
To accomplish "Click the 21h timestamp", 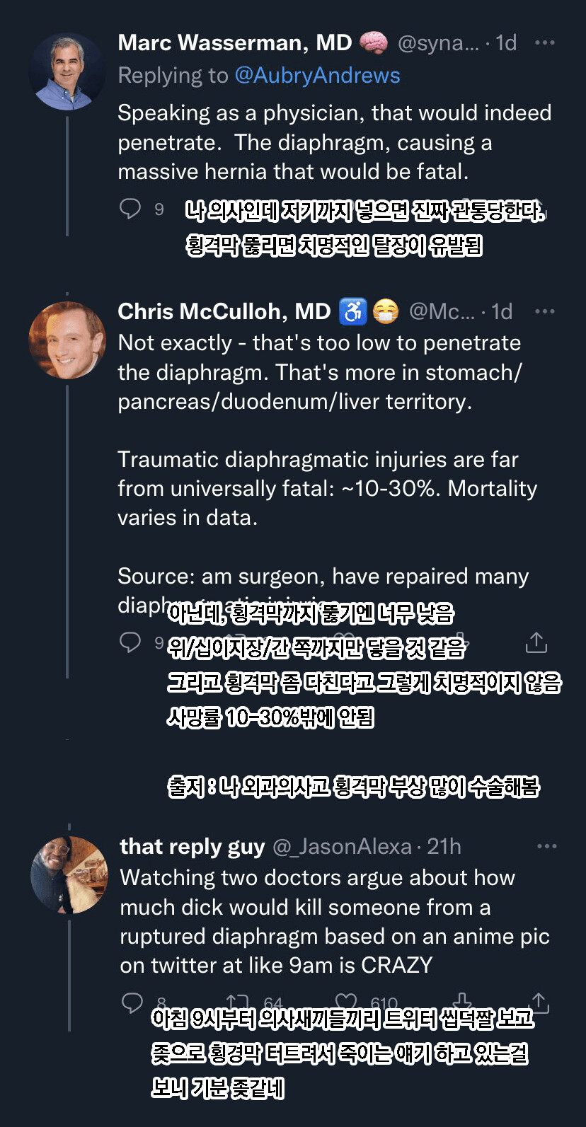I will [x=444, y=847].
